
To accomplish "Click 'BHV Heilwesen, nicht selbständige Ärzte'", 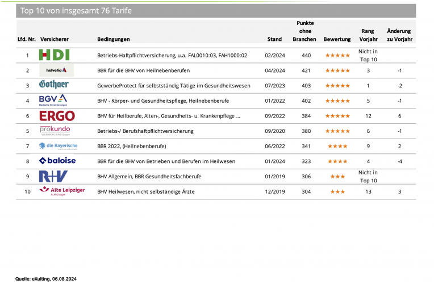I will 146,191.
